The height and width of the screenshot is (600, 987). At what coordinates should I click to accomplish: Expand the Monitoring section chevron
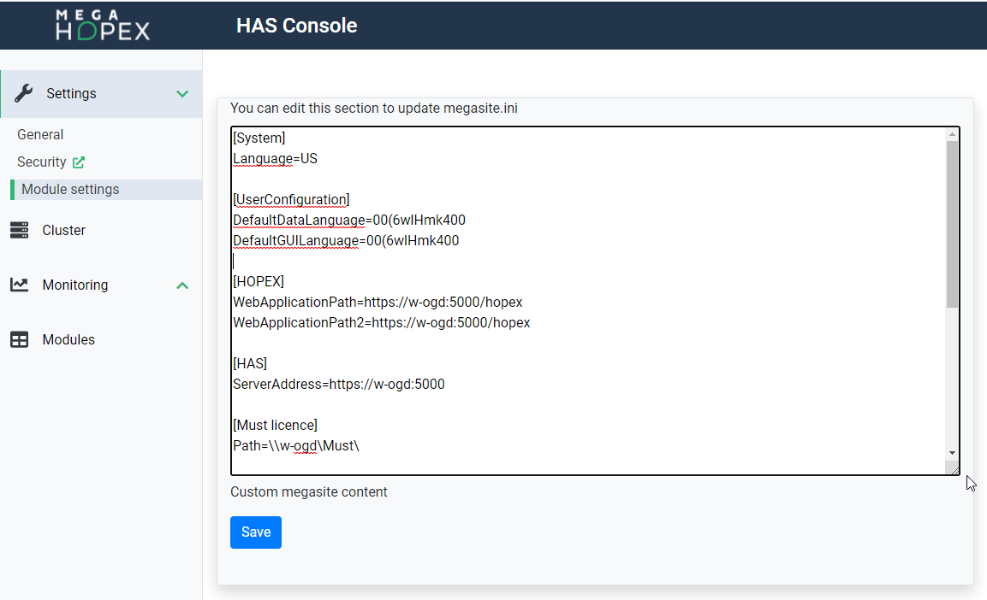182,285
